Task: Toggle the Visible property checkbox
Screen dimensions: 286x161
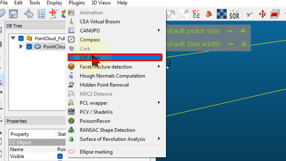Action: coord(60,156)
